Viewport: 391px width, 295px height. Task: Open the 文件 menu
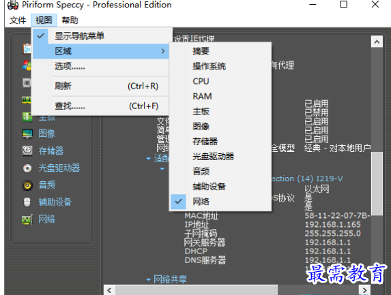[18, 20]
